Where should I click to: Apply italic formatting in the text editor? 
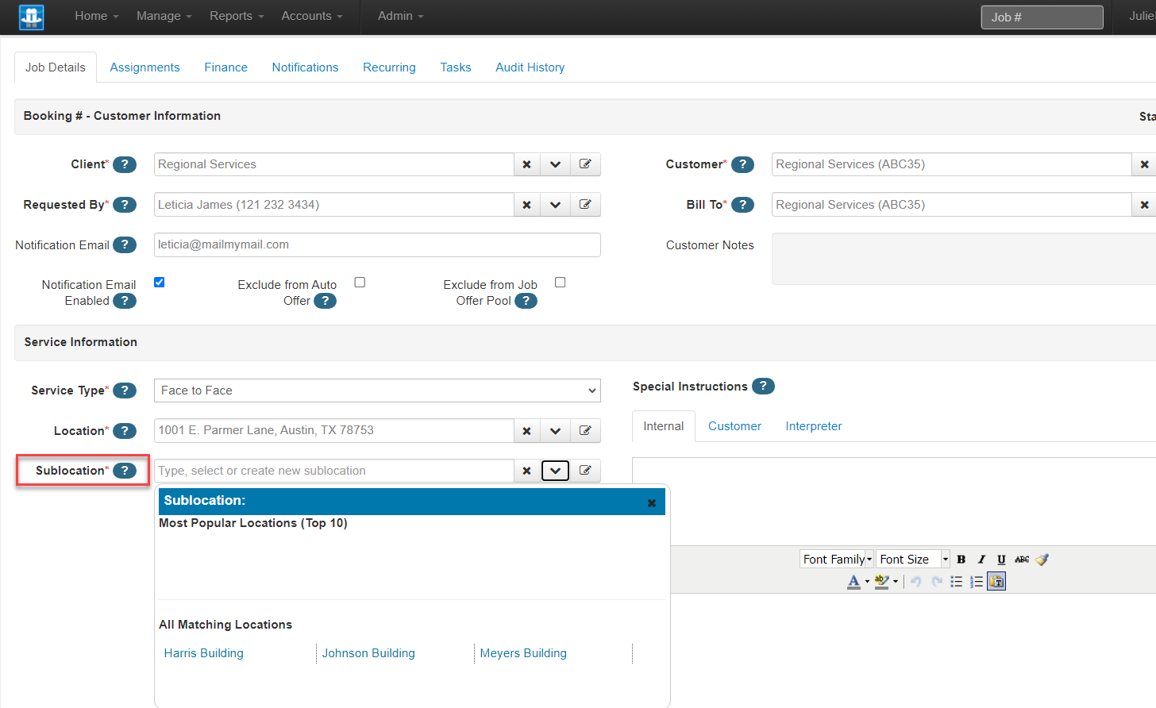coord(981,559)
